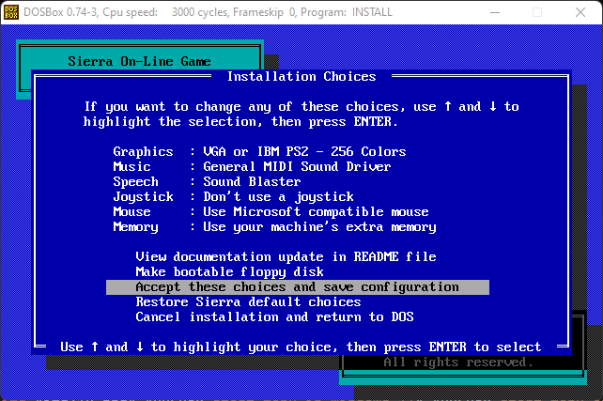Click the All rights reserved text
Image resolution: width=603 pixels, height=401 pixels.
point(458,362)
